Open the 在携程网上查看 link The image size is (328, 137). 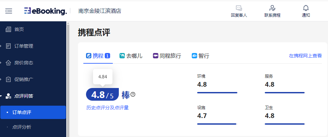(305, 56)
